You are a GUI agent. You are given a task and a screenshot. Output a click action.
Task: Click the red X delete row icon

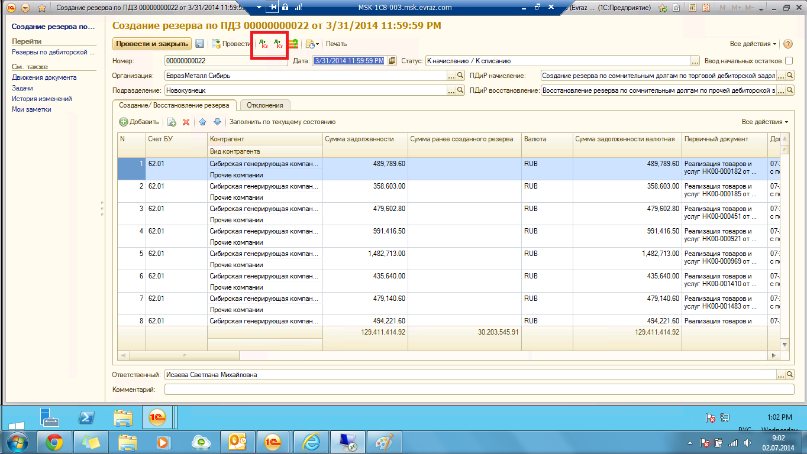pyautogui.click(x=186, y=122)
